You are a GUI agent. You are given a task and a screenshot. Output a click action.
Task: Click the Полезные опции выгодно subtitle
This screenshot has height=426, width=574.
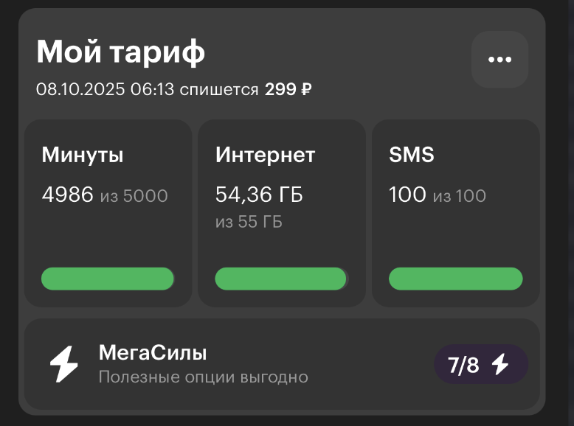click(203, 377)
